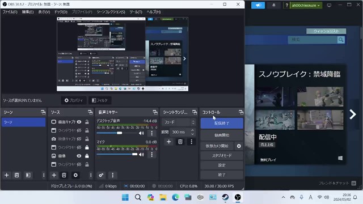Advance the Steam featured carousel with right arrow
Screen dimensions: 363x204
tap(353, 114)
